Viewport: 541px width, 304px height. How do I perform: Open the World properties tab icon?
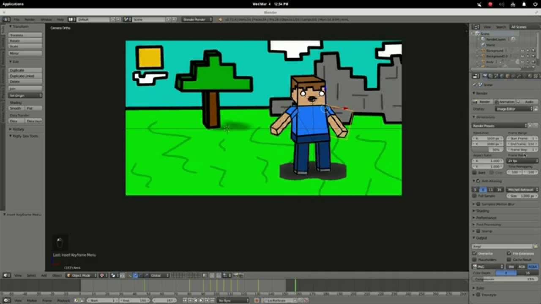tap(502, 76)
